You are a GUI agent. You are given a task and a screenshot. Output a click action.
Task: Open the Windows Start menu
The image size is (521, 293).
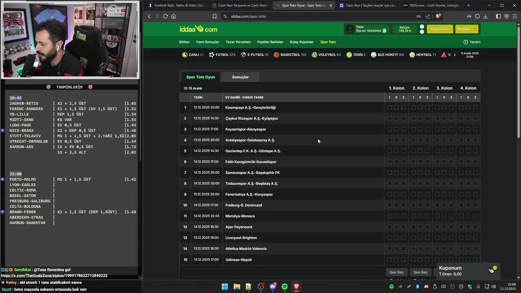tap(225, 286)
